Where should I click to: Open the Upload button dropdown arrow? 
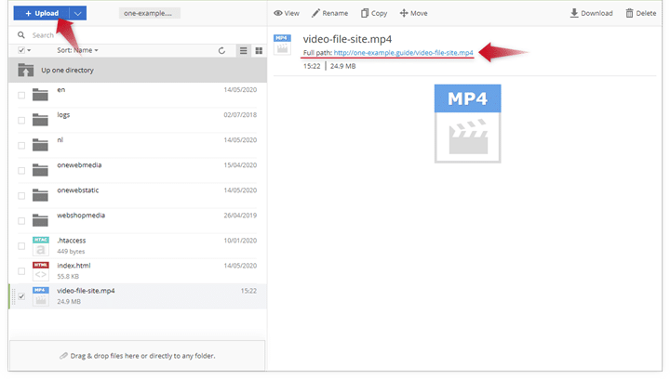point(79,13)
